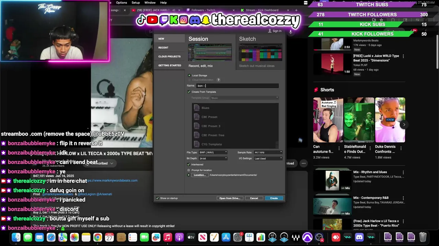This screenshot has height=246, width=439.
Task: Choose the Sketch project type
Action: (x=261, y=52)
